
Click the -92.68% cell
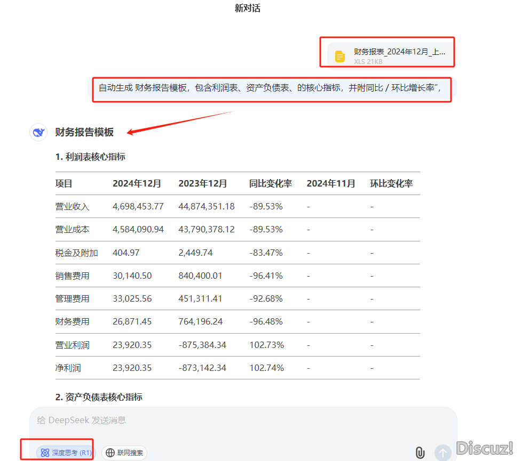pyautogui.click(x=266, y=298)
